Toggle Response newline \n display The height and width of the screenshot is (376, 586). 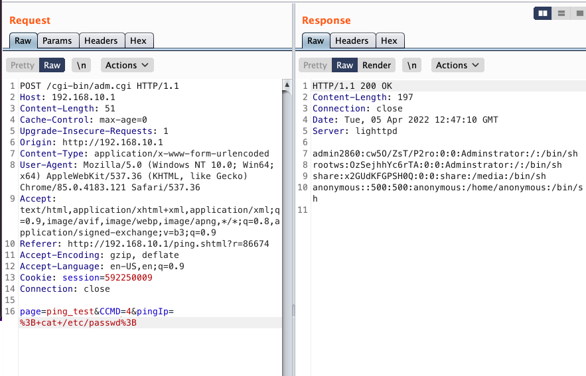[x=412, y=65]
